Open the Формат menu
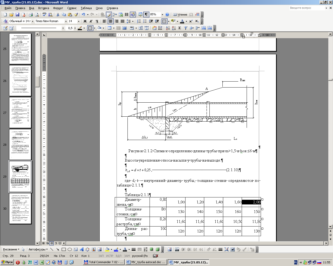This screenshot has width=333, height=266. click(x=58, y=8)
